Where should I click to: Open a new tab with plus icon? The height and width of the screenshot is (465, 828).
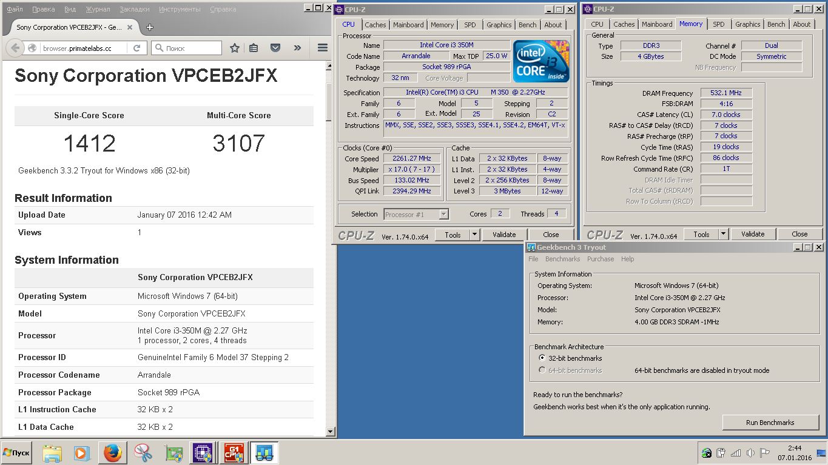pos(150,27)
